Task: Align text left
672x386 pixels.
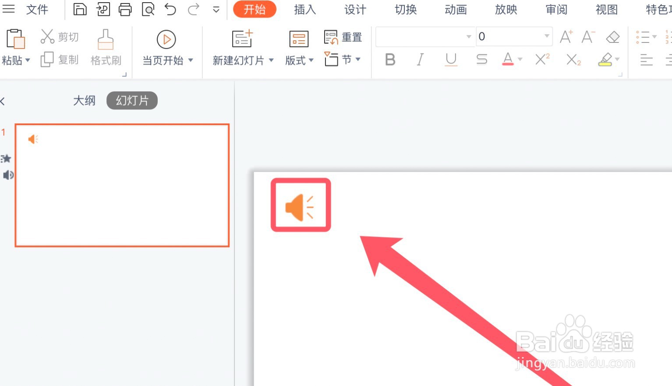Action: tap(647, 59)
